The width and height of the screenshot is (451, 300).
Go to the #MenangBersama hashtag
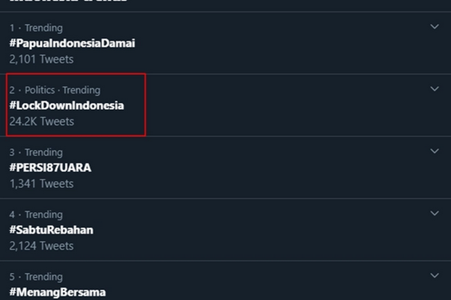click(x=57, y=292)
